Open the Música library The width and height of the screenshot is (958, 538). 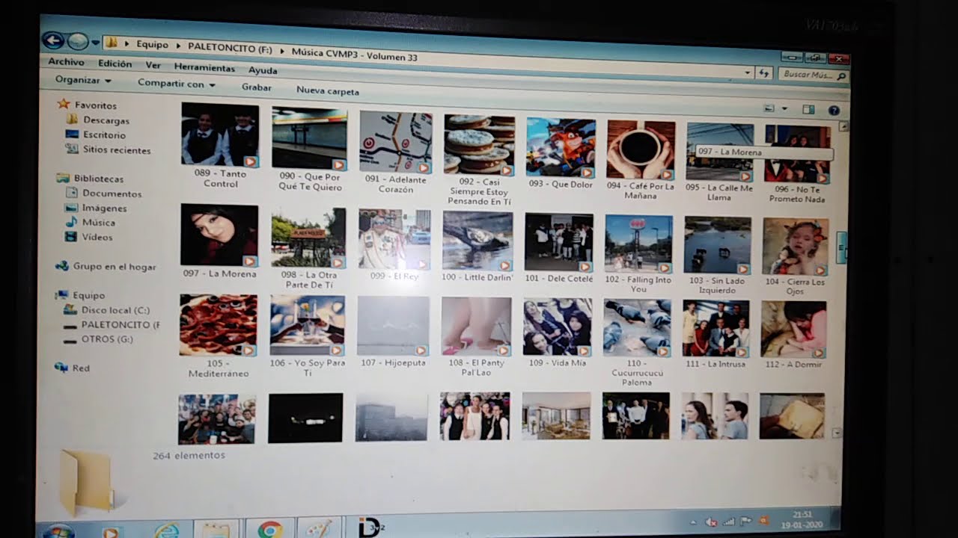[x=99, y=223]
